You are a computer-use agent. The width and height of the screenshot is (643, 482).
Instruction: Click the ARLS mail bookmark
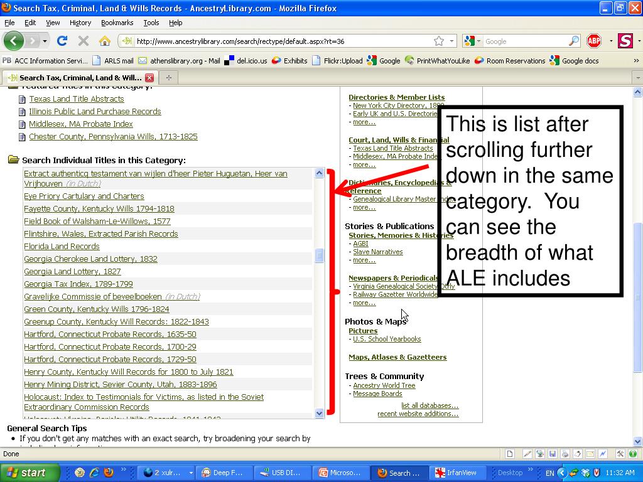pos(113,61)
